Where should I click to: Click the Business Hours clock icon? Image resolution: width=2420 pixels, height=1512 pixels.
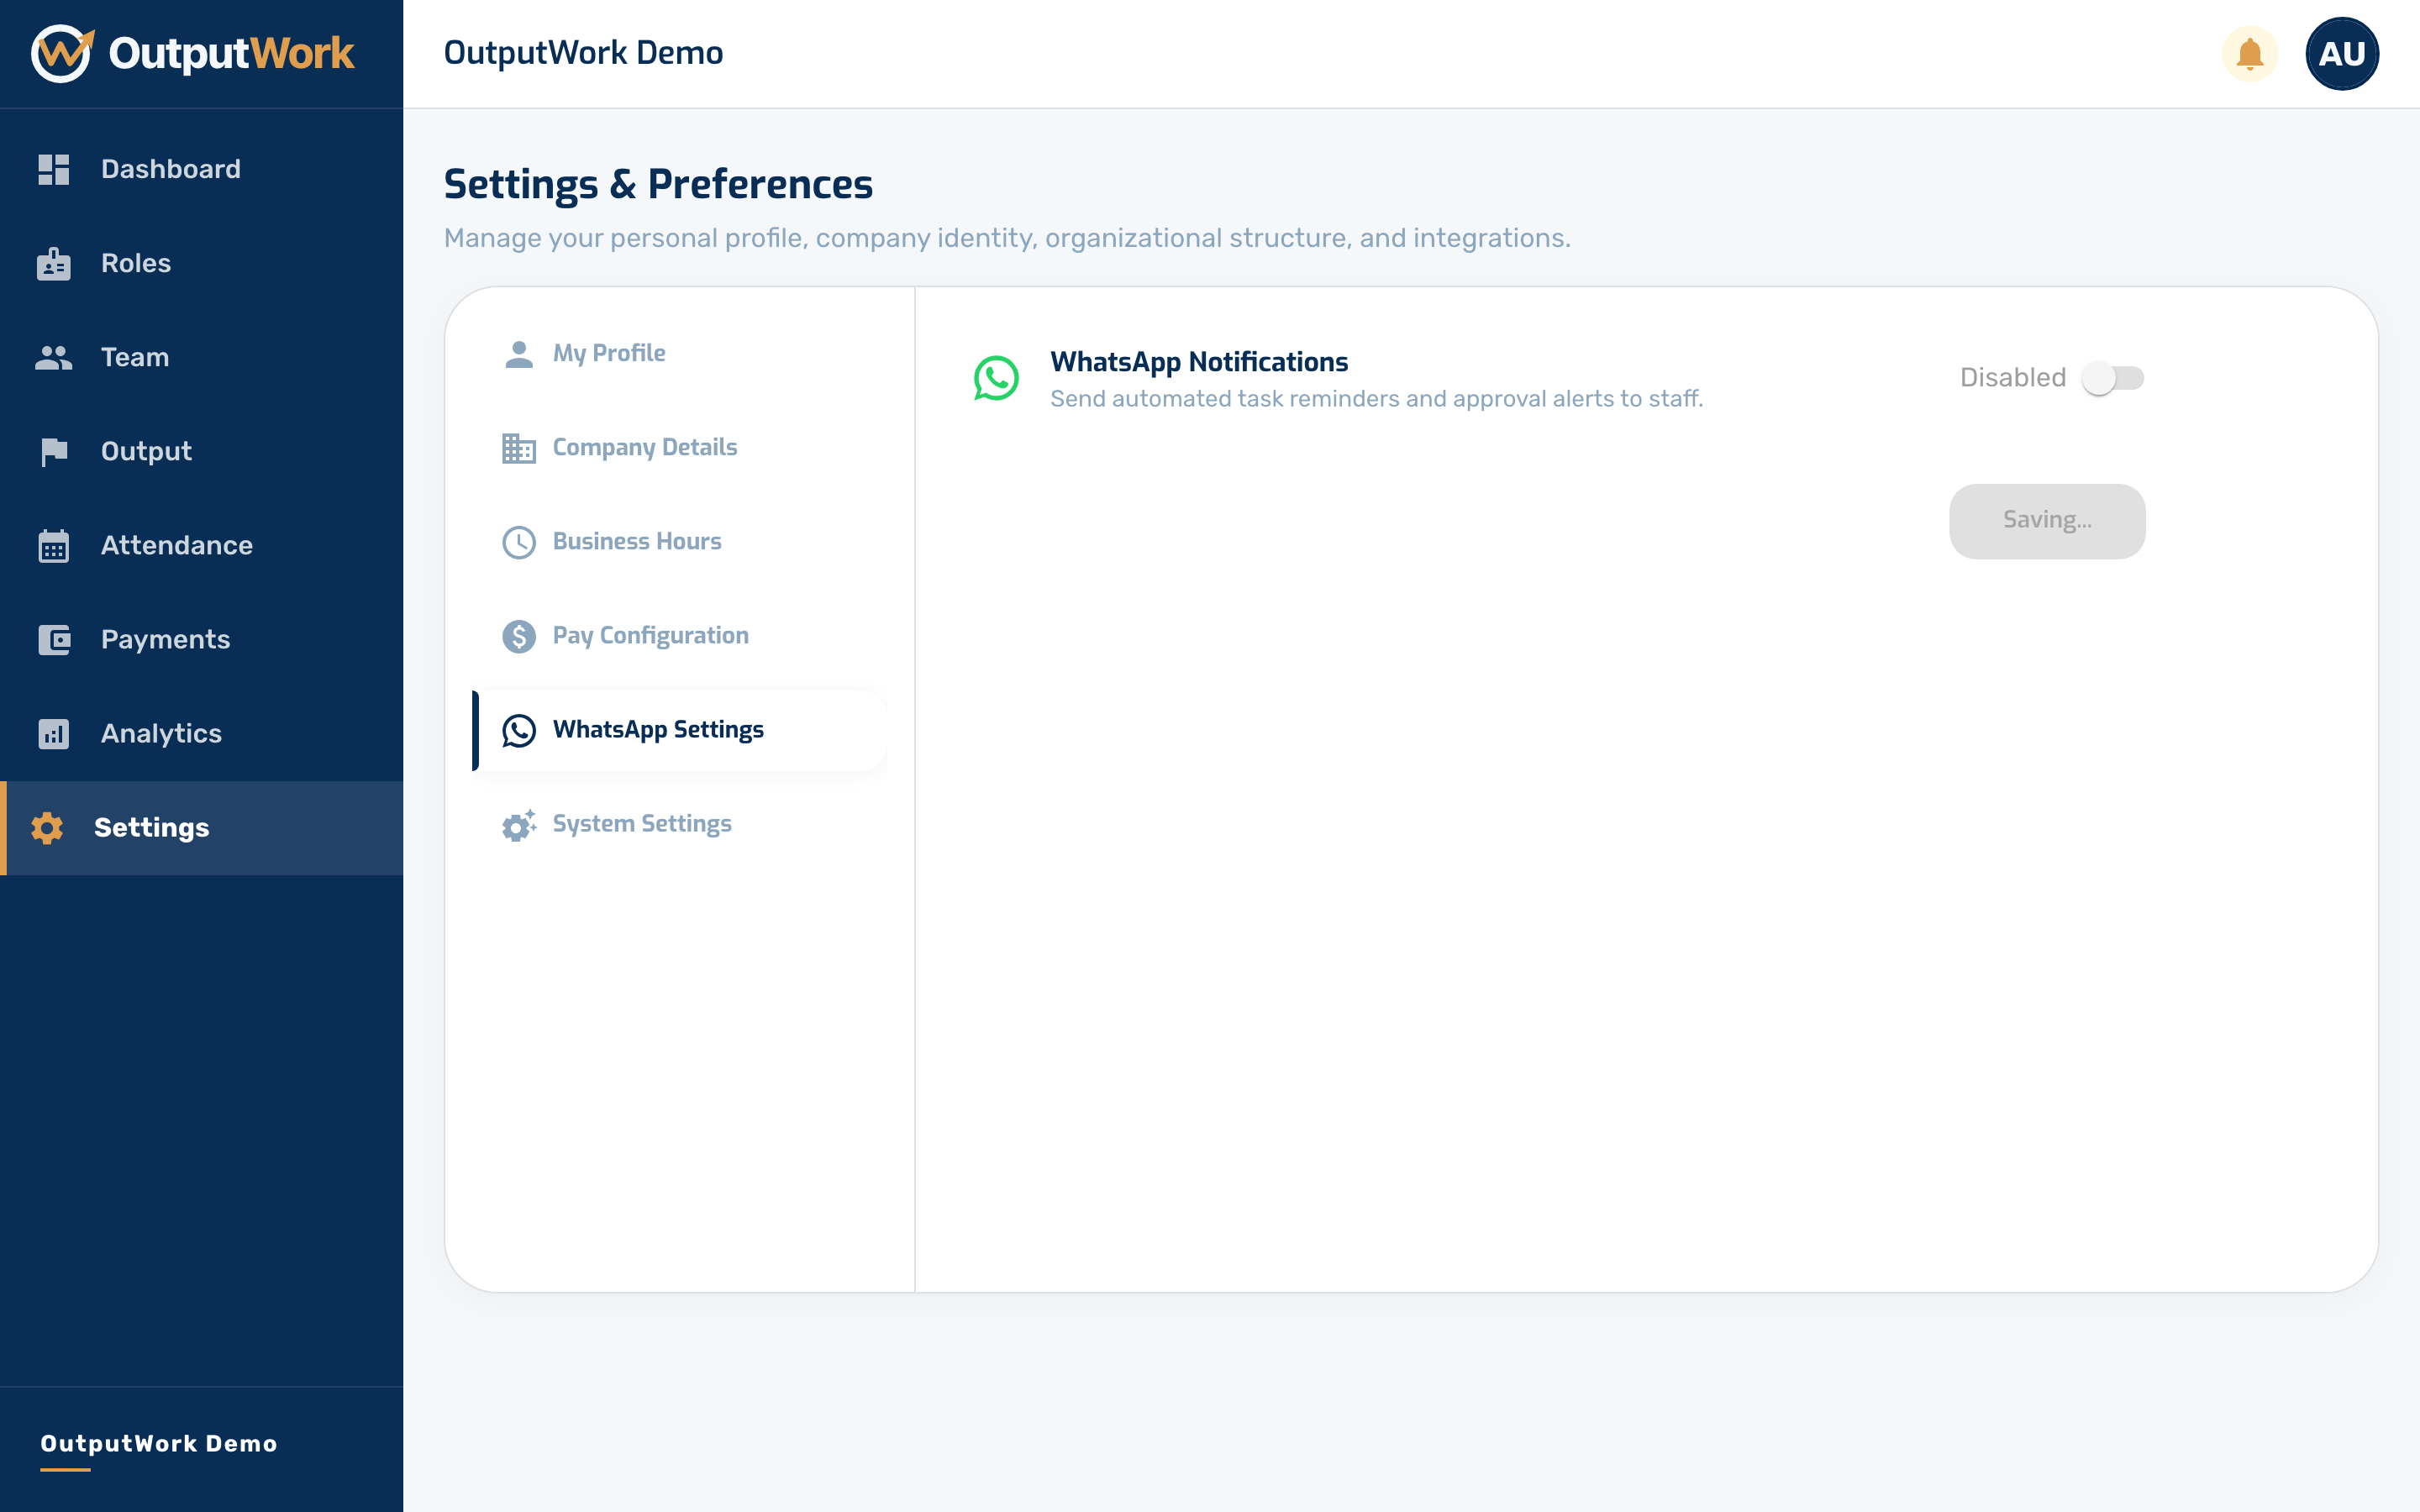point(519,542)
